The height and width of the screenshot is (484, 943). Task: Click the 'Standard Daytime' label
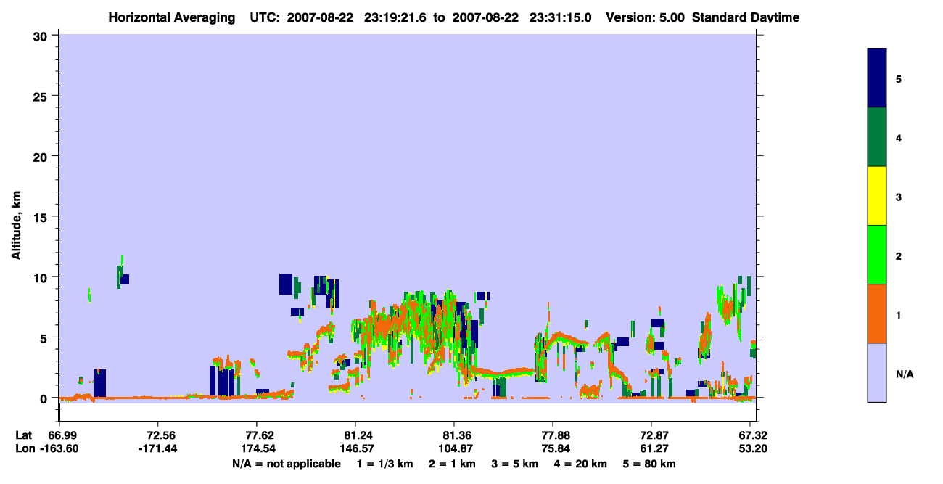(x=746, y=17)
